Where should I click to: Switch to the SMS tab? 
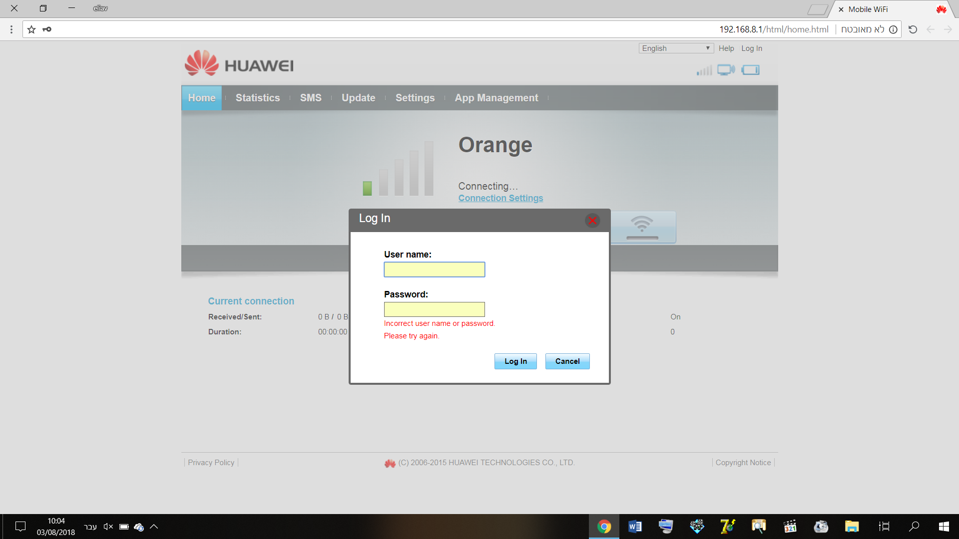pos(311,98)
